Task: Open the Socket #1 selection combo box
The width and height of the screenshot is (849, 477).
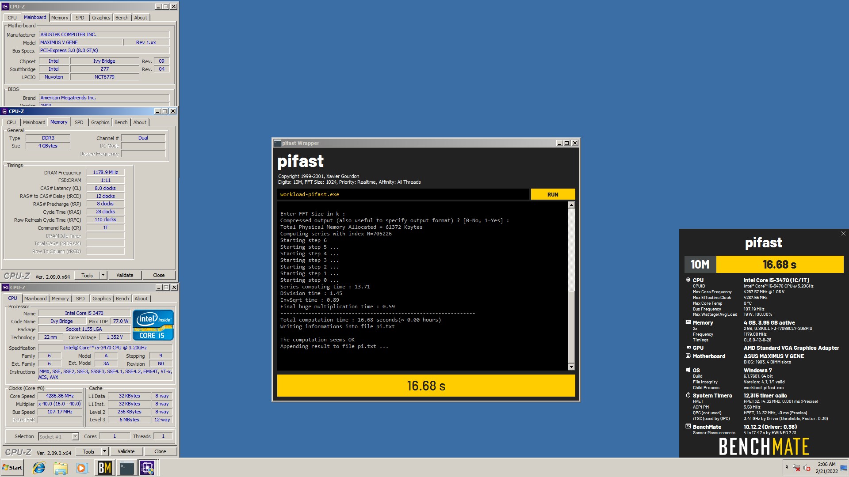Action: (58, 436)
